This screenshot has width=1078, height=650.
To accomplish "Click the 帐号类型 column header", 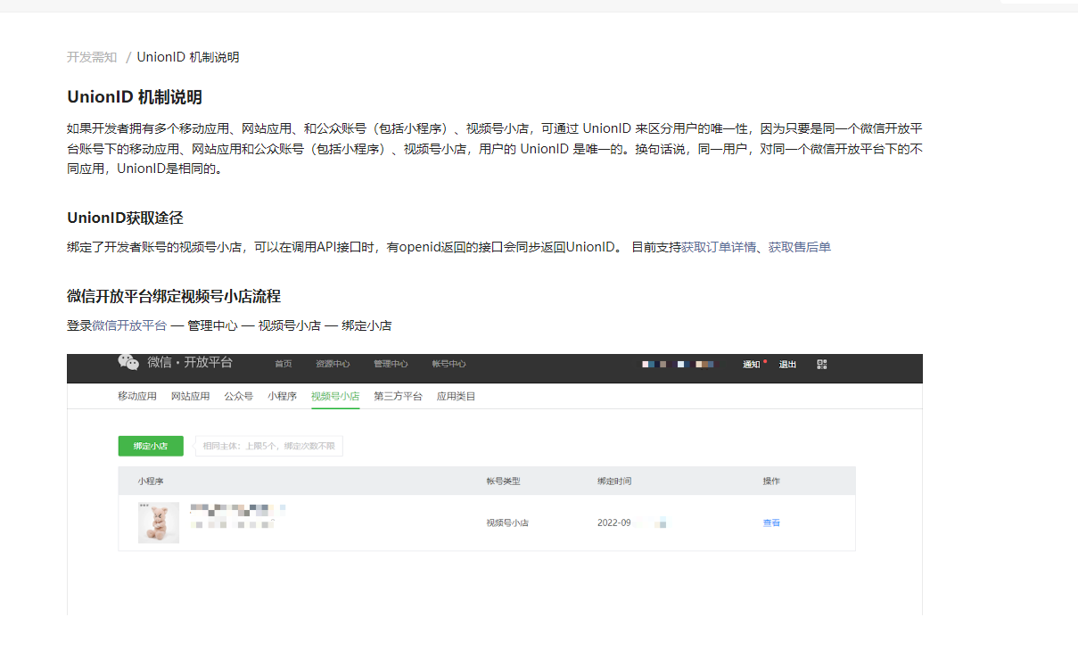I will 503,481.
